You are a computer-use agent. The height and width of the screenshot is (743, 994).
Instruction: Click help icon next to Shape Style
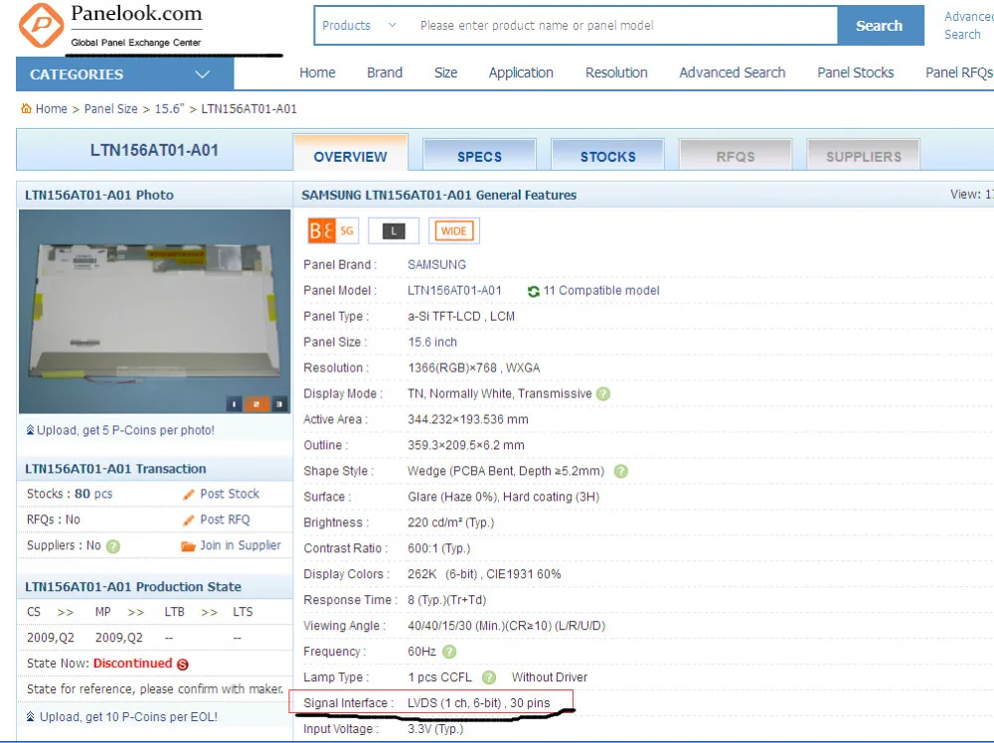point(621,471)
